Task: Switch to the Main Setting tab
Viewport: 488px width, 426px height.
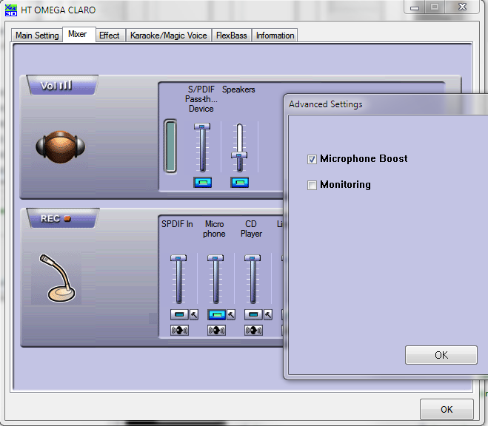Action: [37, 35]
